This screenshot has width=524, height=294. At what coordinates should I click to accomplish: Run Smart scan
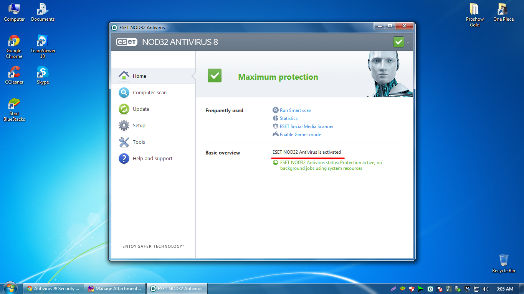pyautogui.click(x=295, y=110)
